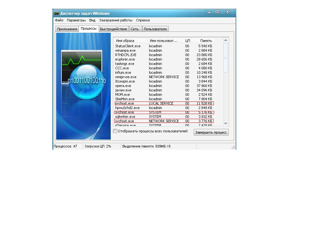323x242 pixels.
Task: Enable Отображать процессы всех пользователей checkbox
Action: point(115,131)
